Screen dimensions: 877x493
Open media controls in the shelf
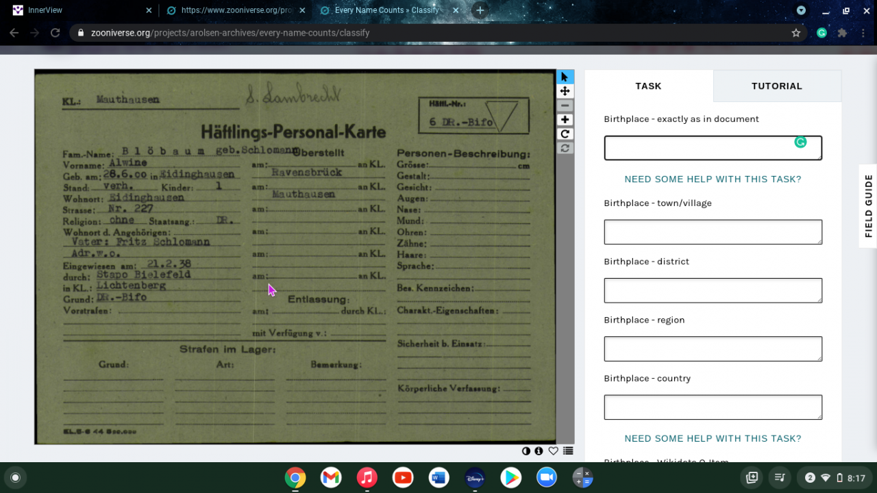779,477
